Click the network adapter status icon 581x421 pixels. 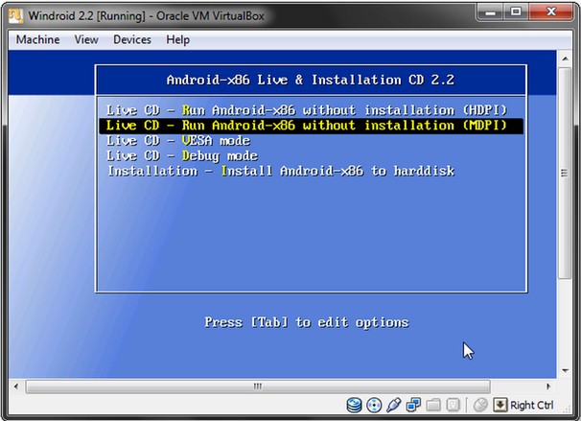(413, 405)
